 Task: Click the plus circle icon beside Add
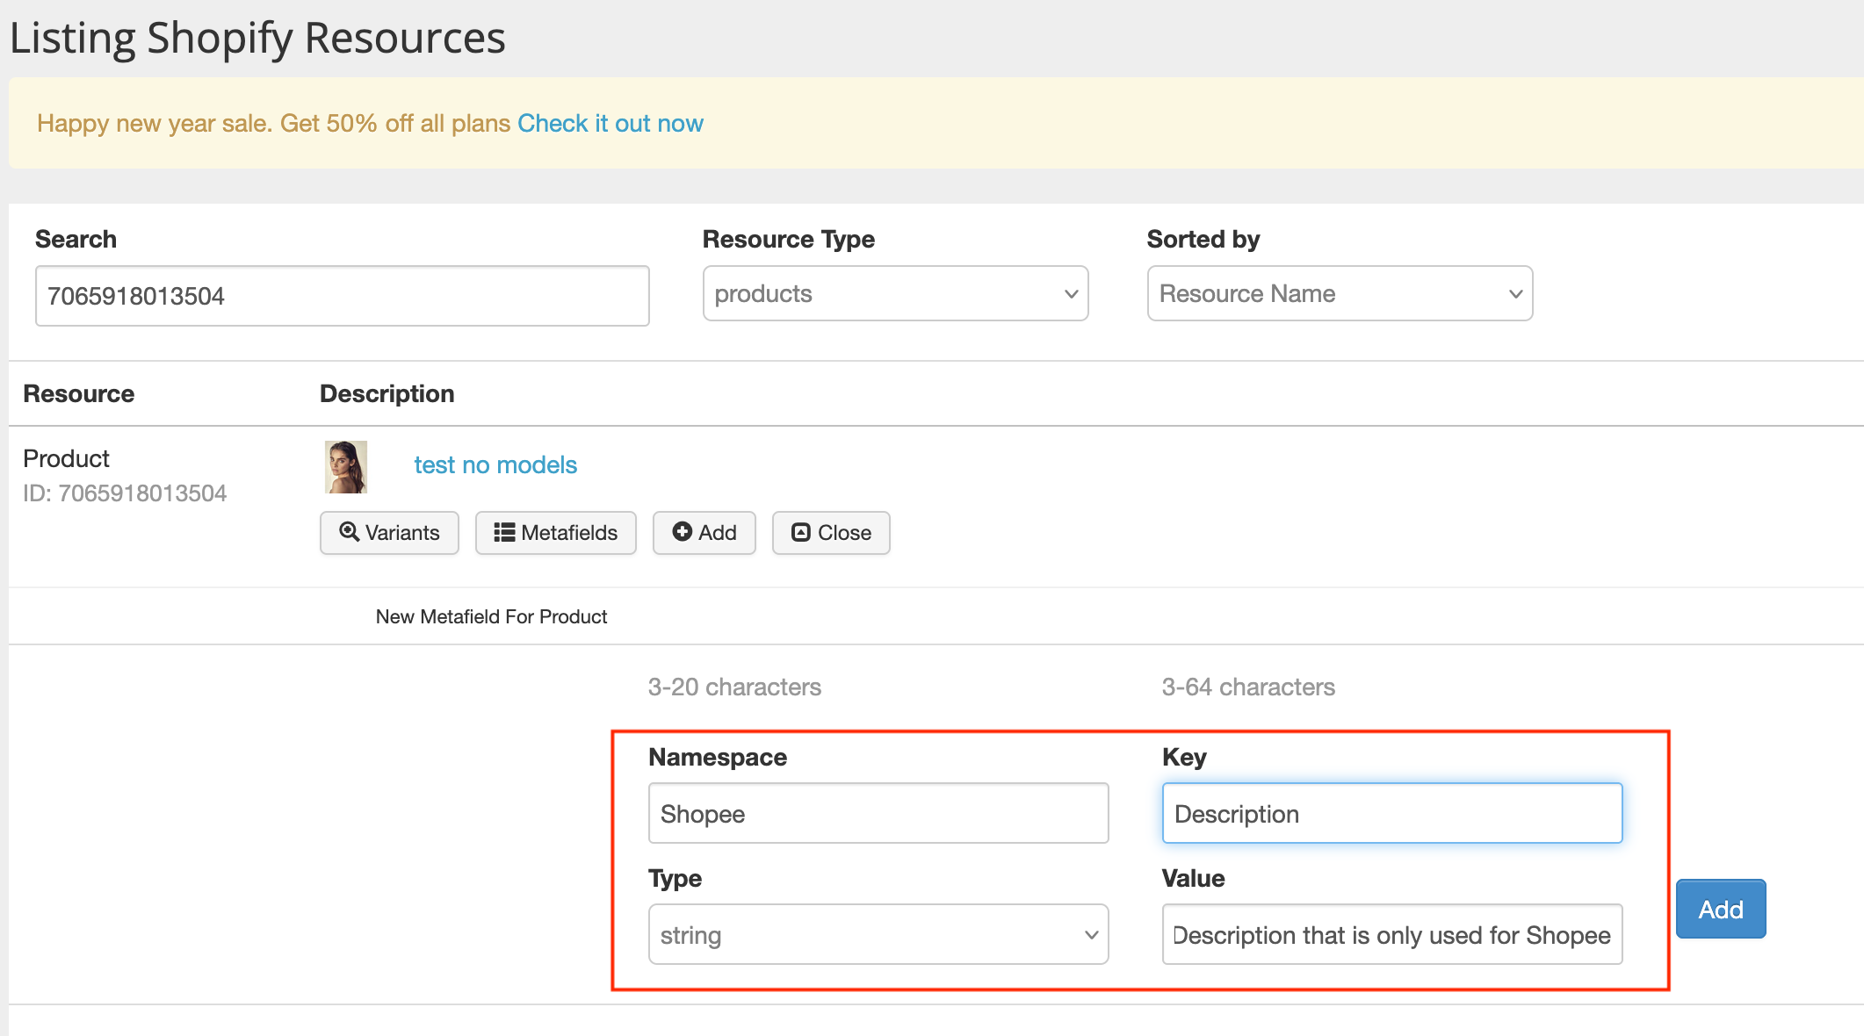(682, 532)
